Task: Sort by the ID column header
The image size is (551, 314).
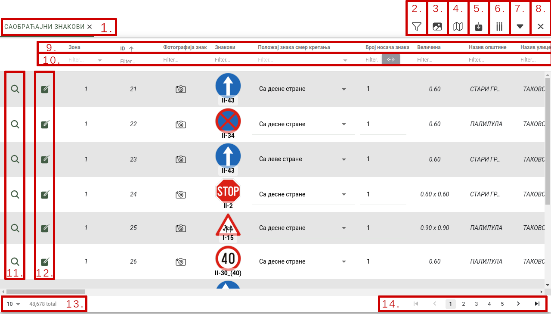Action: [x=123, y=49]
